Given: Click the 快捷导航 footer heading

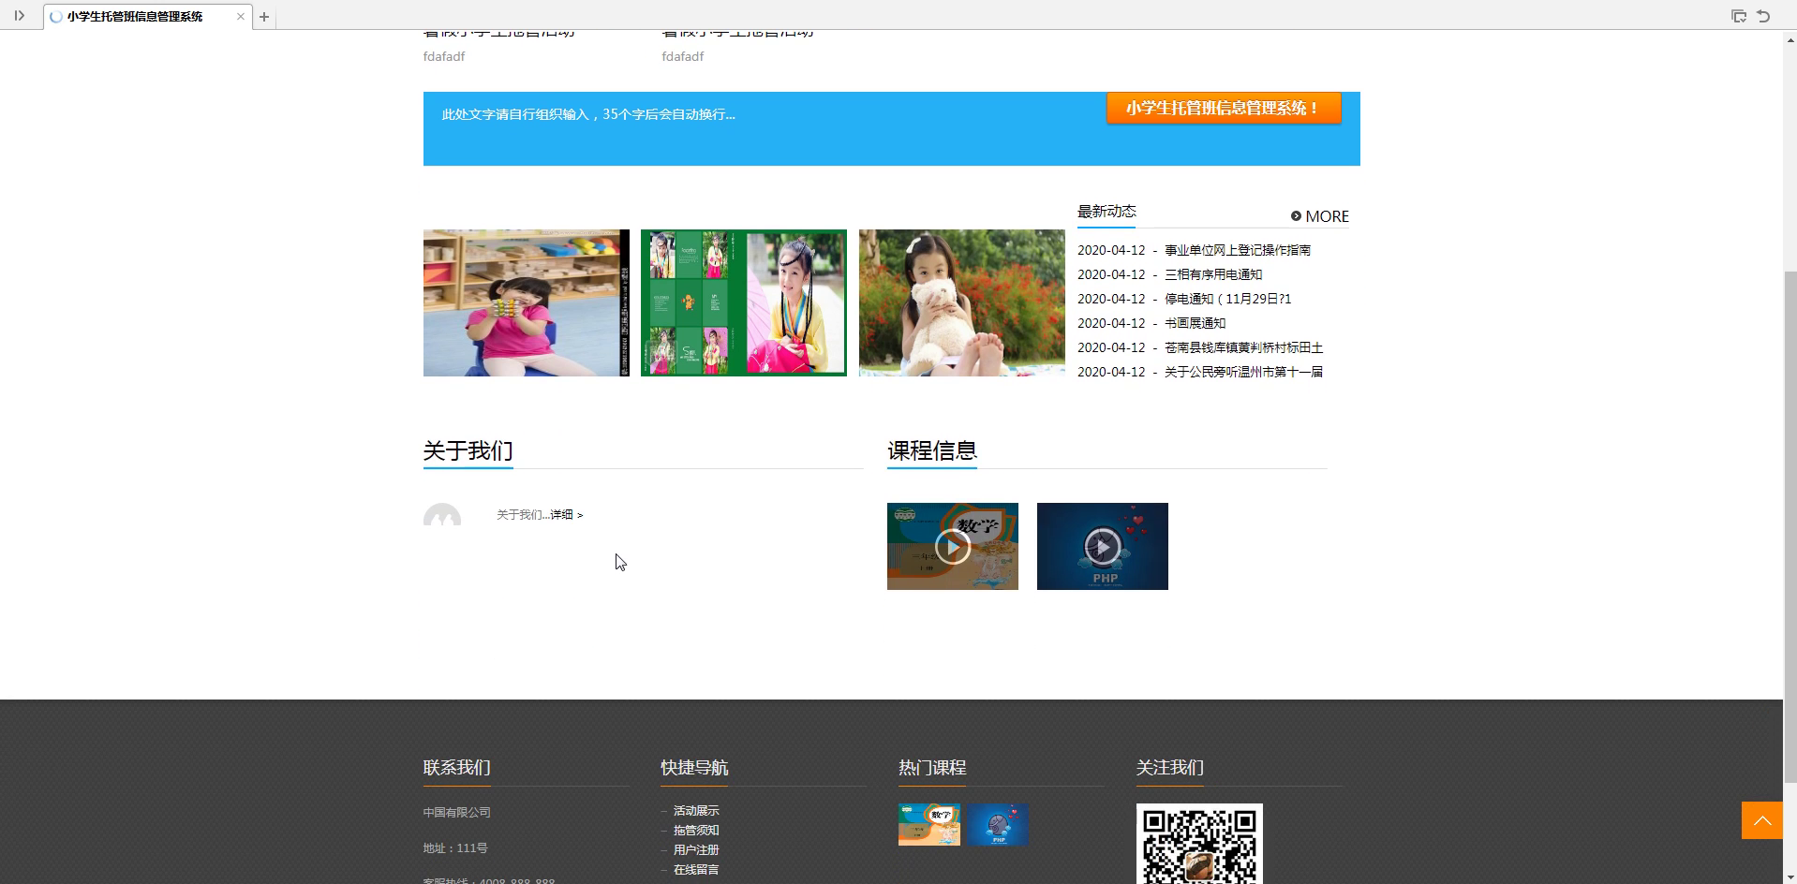Looking at the screenshot, I should pyautogui.click(x=694, y=768).
